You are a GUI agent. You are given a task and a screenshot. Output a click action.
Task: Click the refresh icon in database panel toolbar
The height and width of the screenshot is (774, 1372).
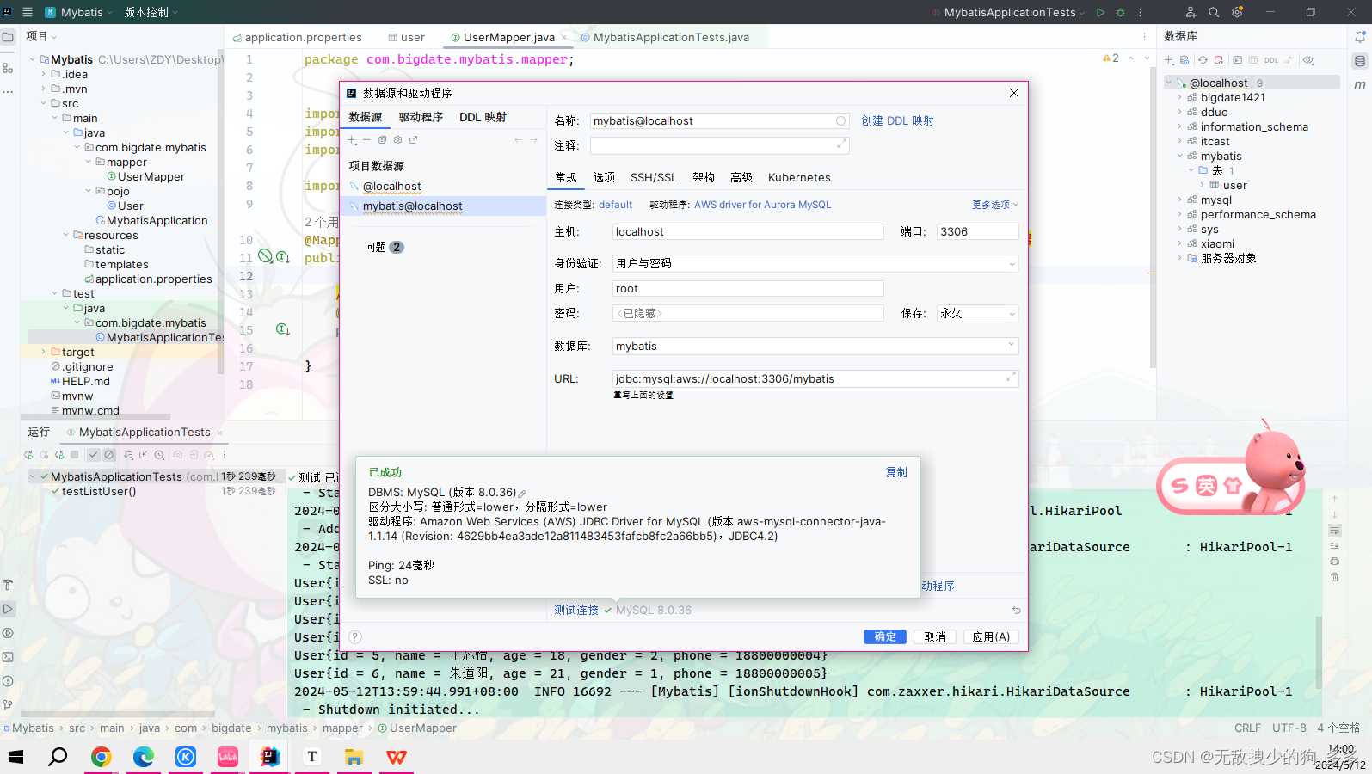click(1203, 60)
